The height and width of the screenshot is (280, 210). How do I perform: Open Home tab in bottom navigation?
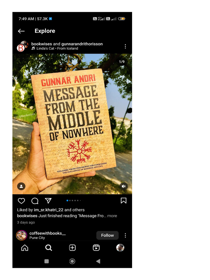point(25,248)
